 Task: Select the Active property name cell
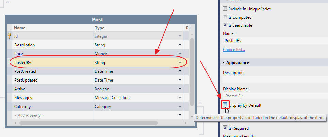pyautogui.click(x=52, y=89)
